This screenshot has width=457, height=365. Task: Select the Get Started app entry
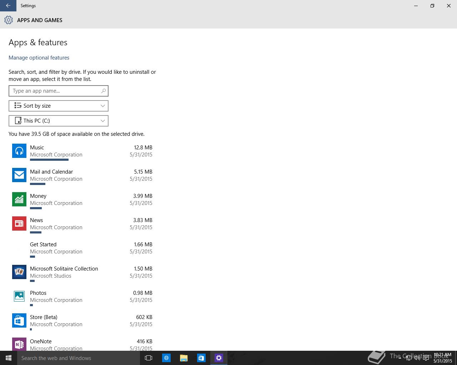coord(43,245)
